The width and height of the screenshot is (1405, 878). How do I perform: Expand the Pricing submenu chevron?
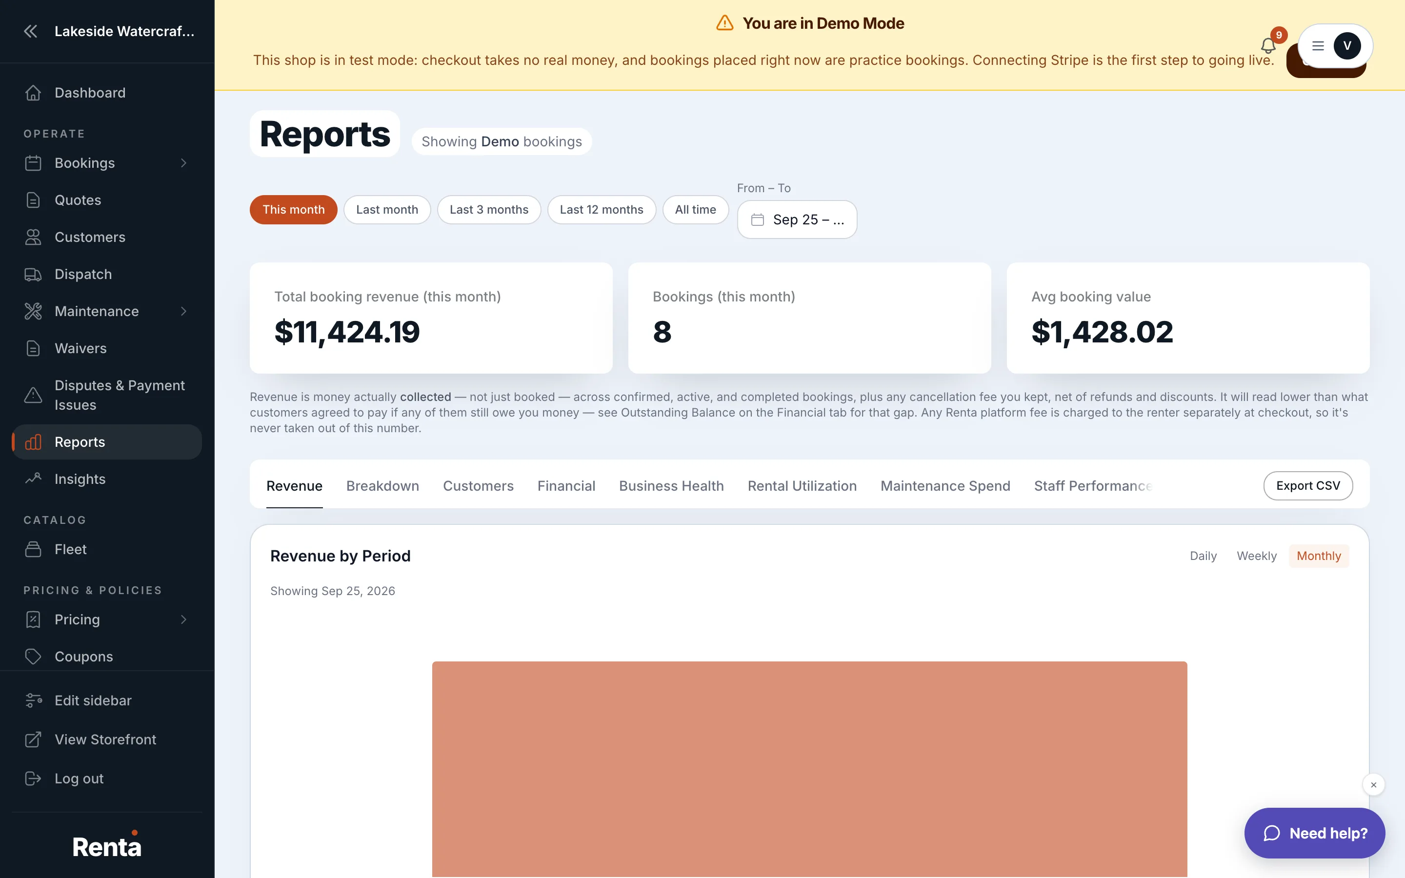tap(183, 619)
